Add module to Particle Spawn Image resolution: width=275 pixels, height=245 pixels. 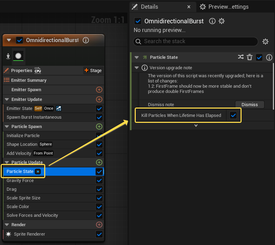click(99, 126)
